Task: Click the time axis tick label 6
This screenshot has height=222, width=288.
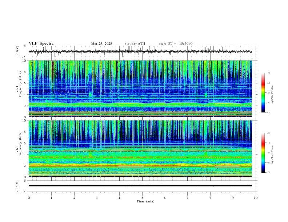Action: coord(165,198)
